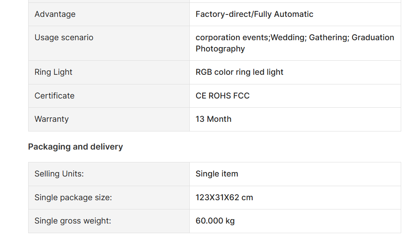This screenshot has width=404, height=238.
Task: Click the word Graduation in usage scenario
Action: pos(373,37)
